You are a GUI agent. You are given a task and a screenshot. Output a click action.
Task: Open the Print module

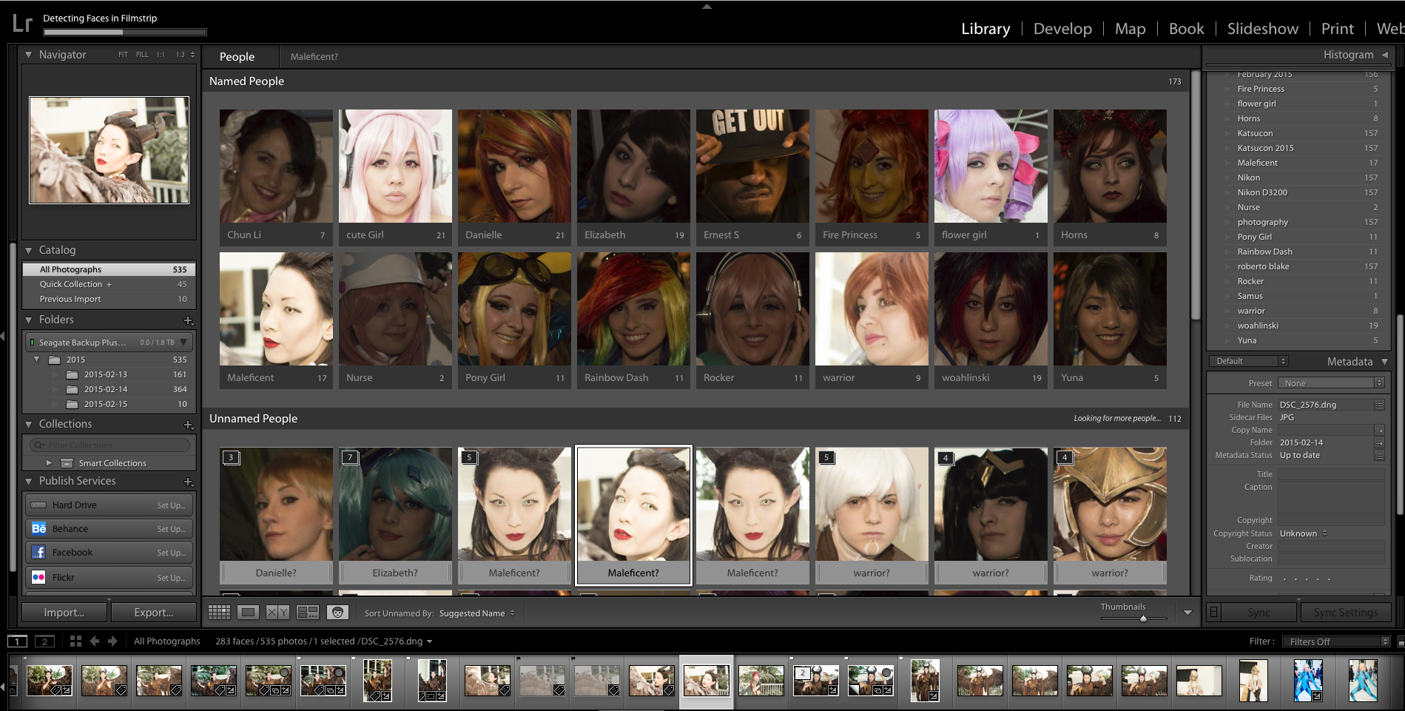click(1338, 29)
